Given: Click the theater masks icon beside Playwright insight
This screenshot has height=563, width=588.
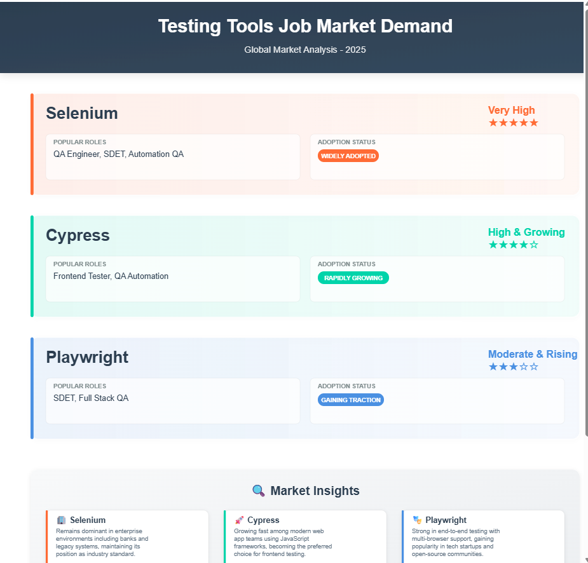Looking at the screenshot, I should [x=417, y=520].
